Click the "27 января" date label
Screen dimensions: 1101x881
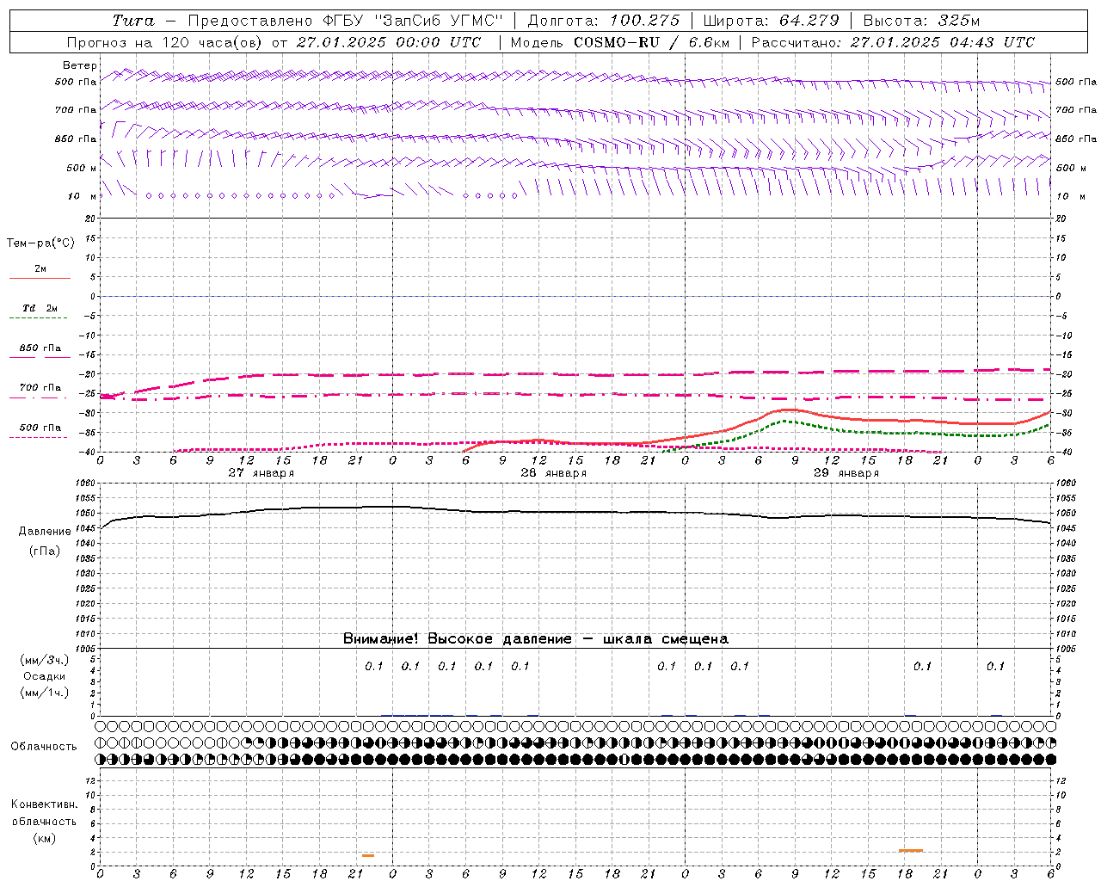coord(261,473)
